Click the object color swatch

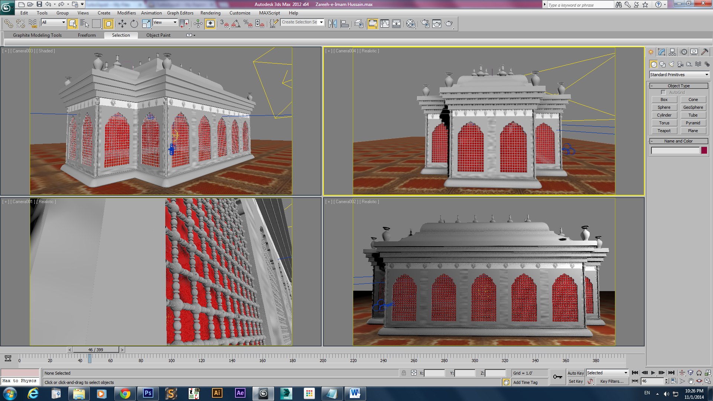704,150
